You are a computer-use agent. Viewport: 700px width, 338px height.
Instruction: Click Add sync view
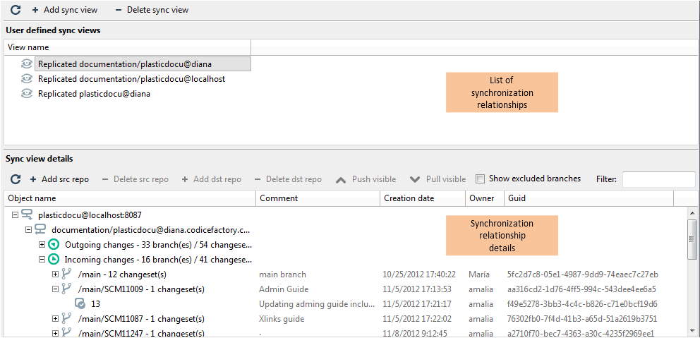coord(65,9)
